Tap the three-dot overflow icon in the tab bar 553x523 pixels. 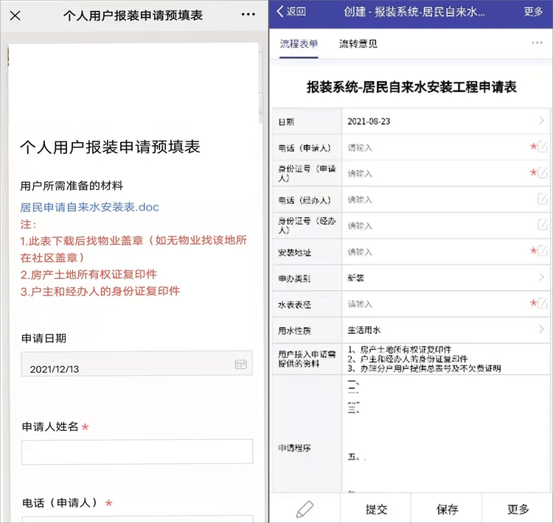point(537,43)
